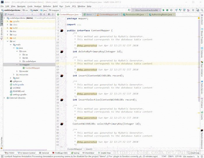This screenshot has width=204, height=158.
Task: Expand External Libraries node
Action: tap(4, 98)
